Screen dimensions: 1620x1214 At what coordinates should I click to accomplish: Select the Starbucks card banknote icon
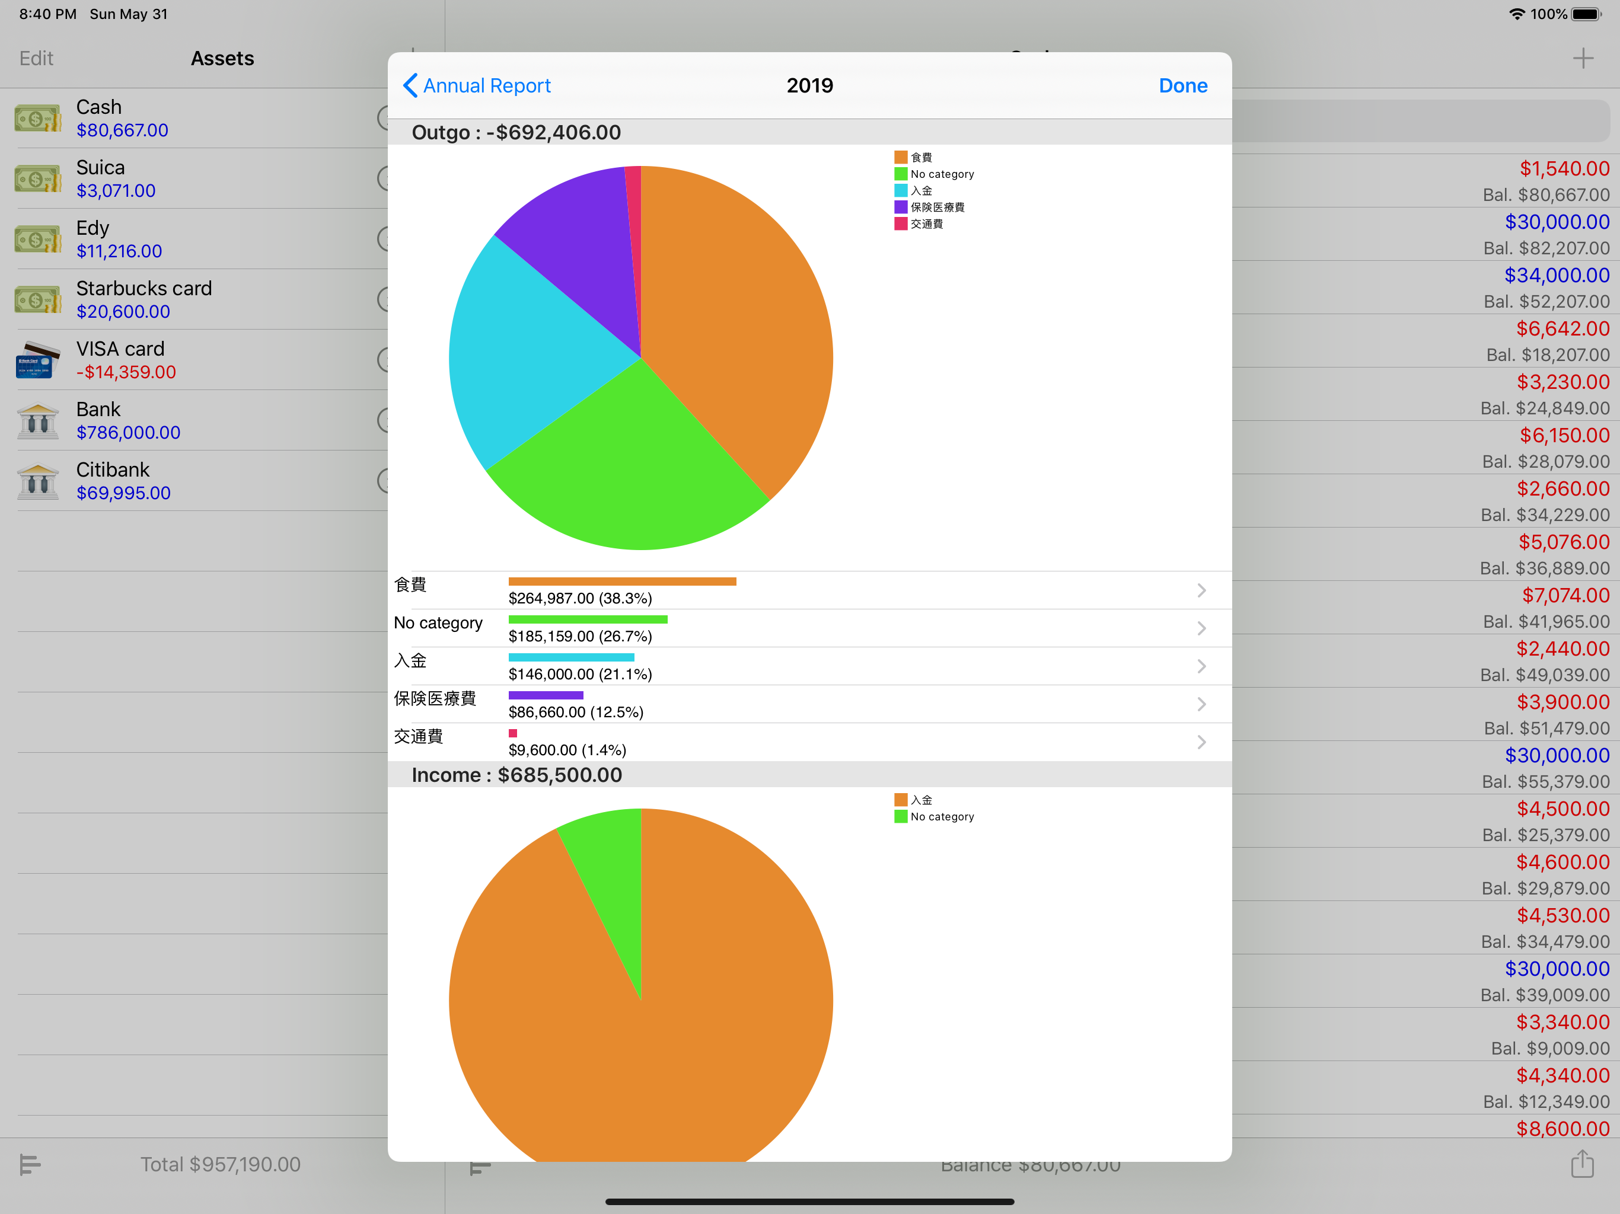[38, 299]
